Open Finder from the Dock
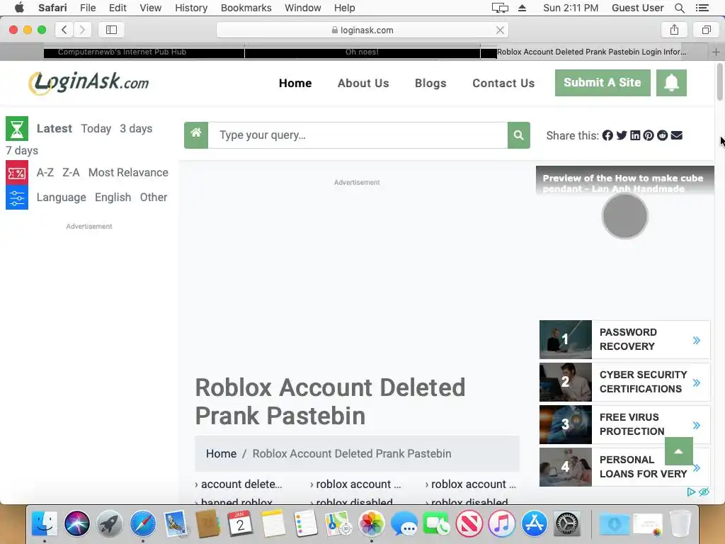The height and width of the screenshot is (544, 725). tap(45, 523)
